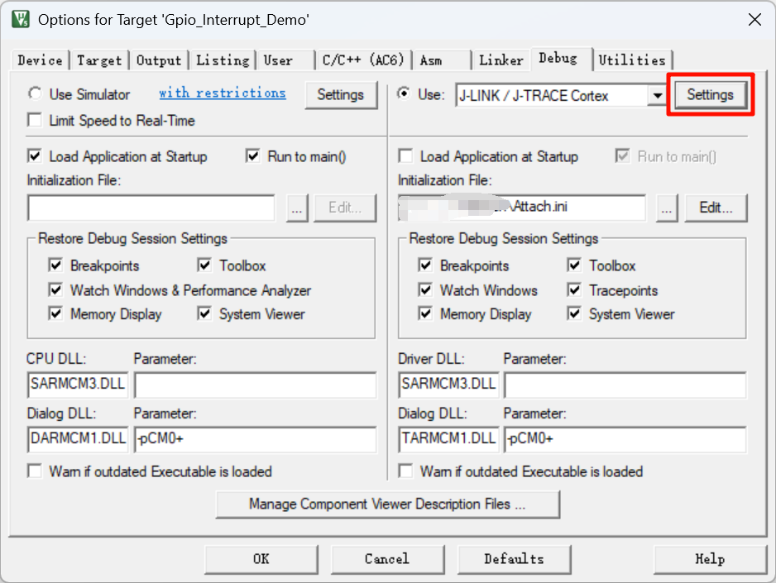Click the simulator Dialog DLL Parameter field

(255, 439)
